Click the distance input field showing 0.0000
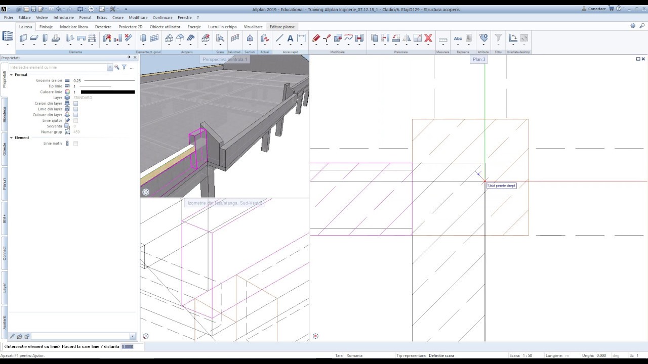The height and width of the screenshot is (364, 648). pyautogui.click(x=132, y=346)
